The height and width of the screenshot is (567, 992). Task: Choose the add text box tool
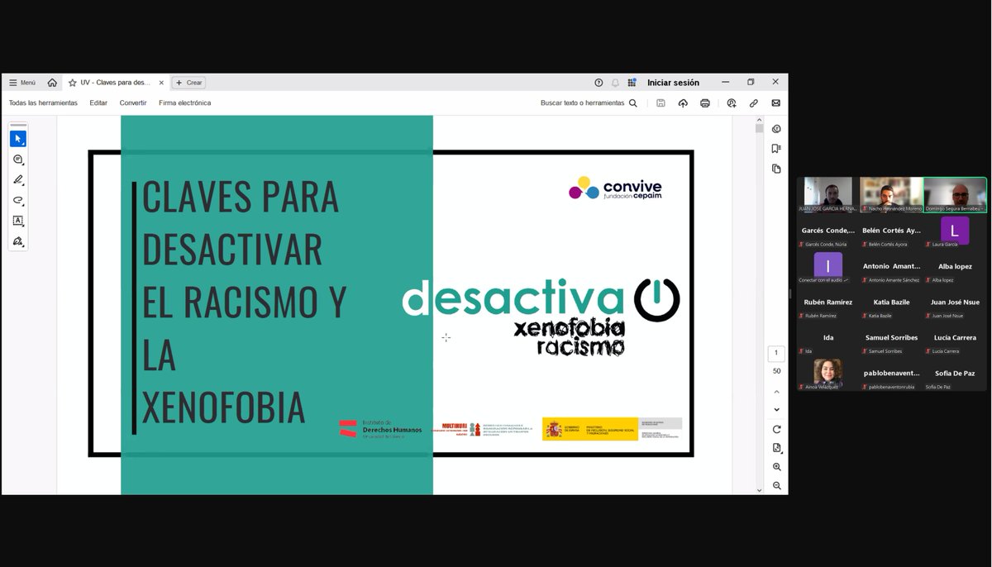[x=18, y=221]
